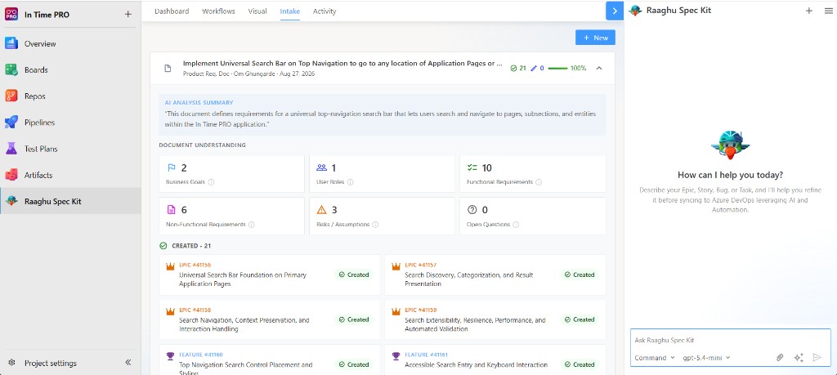The image size is (837, 375).
Task: Open EPIC #41159 Search Extensibility card
Action: 495,319
